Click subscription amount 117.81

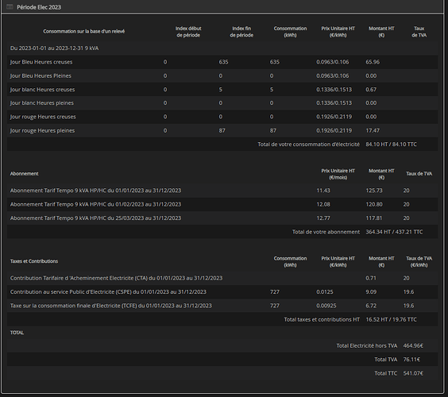coord(373,218)
